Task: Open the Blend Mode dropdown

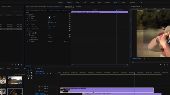Action: click(x=55, y=37)
